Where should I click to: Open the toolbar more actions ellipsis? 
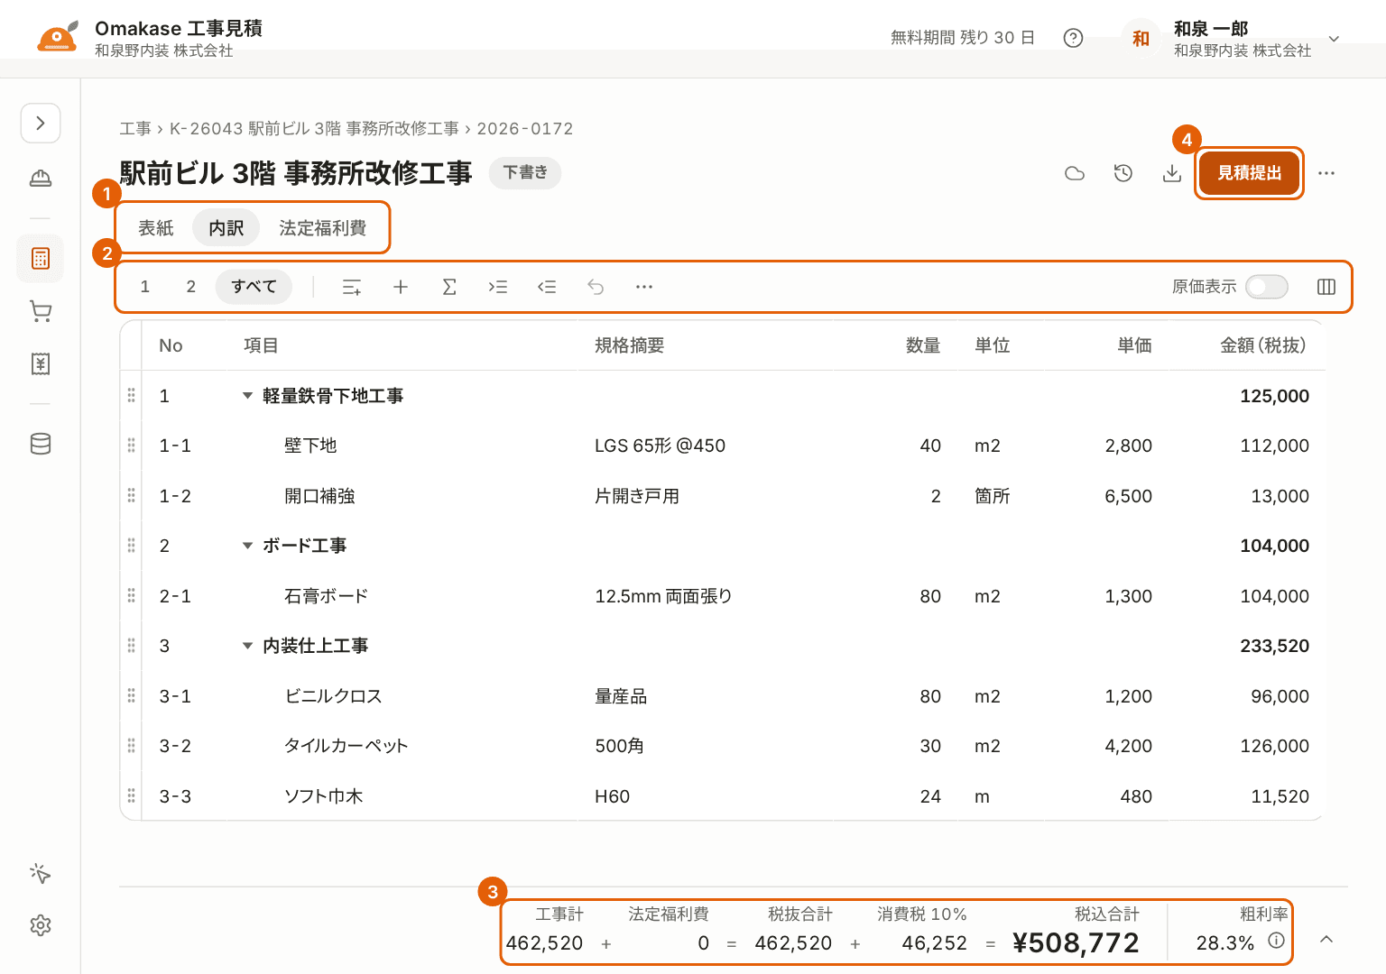[644, 287]
